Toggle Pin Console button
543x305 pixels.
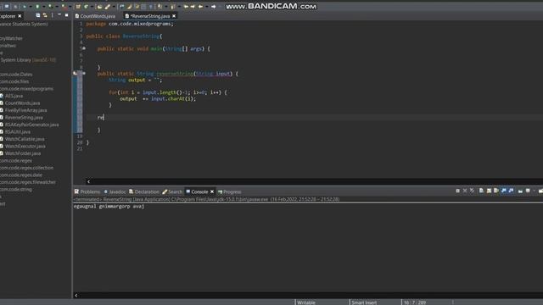click(520, 191)
